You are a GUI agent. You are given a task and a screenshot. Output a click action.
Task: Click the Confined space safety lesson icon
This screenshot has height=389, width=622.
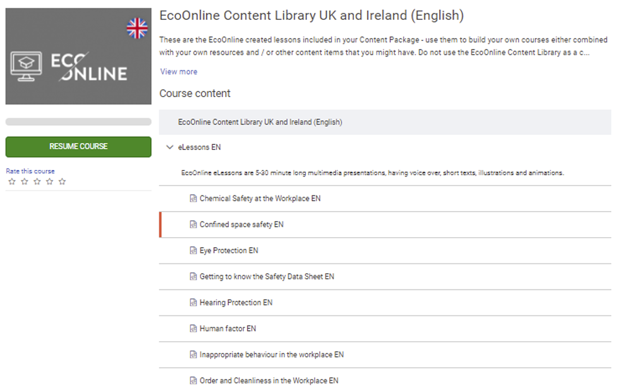[193, 225]
